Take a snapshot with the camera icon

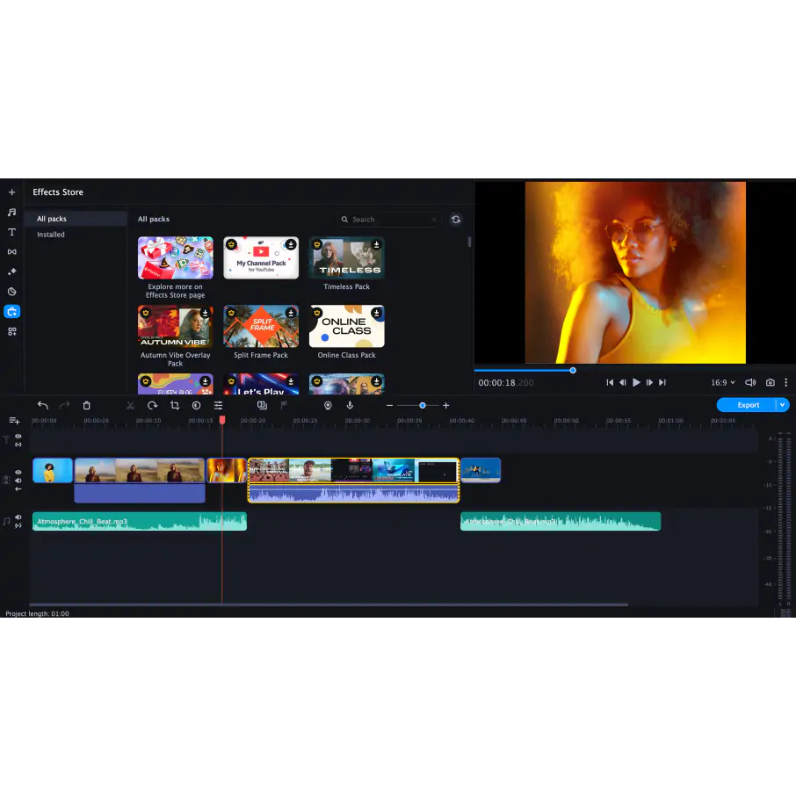[771, 382]
